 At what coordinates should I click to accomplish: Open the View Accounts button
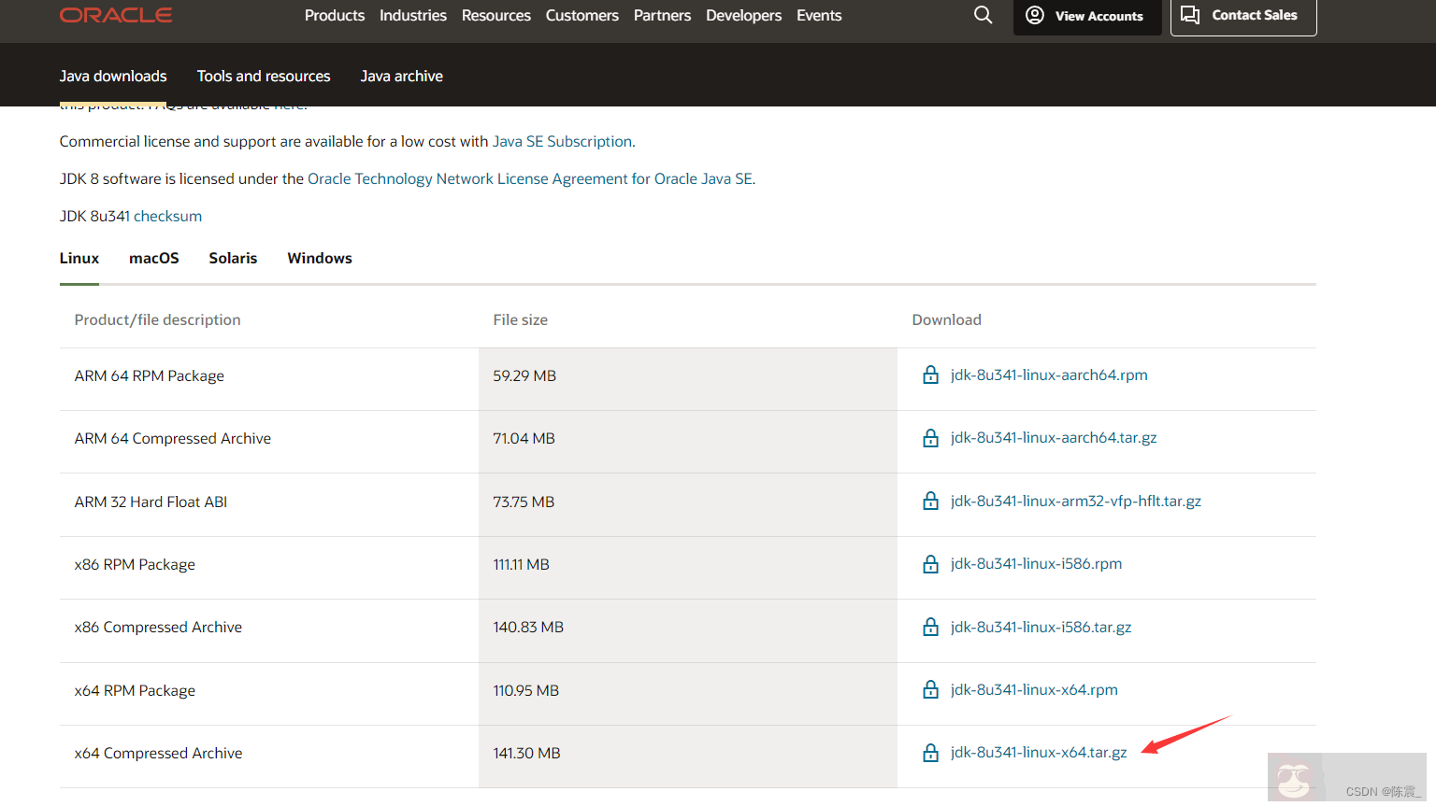pyautogui.click(x=1086, y=16)
